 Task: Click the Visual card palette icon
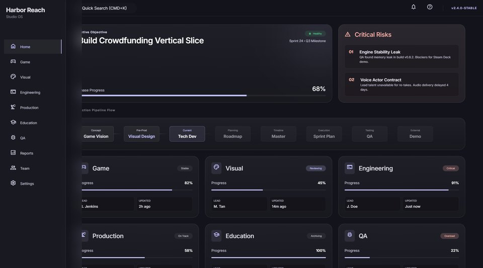[x=216, y=167]
